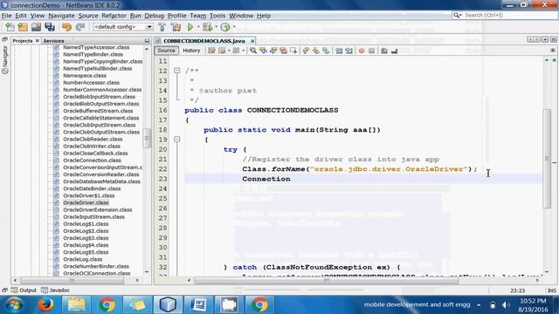This screenshot has height=314, width=559.
Task: Click the Projects panel vertical scrollbar thumb
Action: tap(147, 138)
